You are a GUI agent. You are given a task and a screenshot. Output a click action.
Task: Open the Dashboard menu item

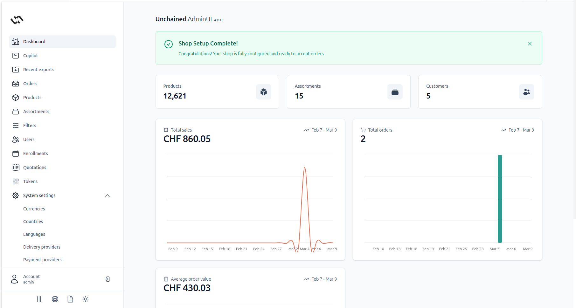tap(62, 42)
